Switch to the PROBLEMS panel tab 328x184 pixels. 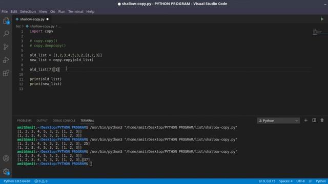click(x=24, y=121)
